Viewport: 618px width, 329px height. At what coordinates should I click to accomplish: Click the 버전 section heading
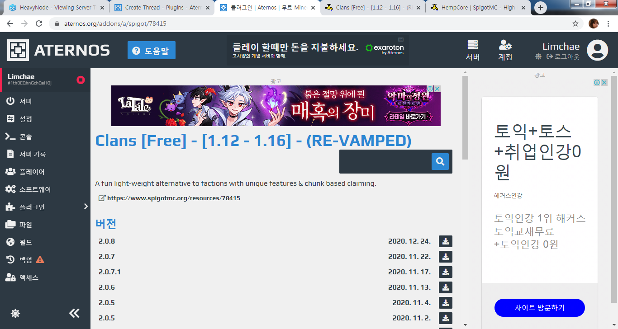106,224
